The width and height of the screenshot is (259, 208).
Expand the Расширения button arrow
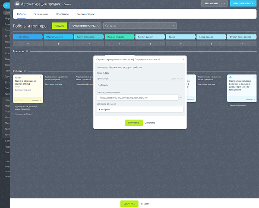(x=224, y=3)
